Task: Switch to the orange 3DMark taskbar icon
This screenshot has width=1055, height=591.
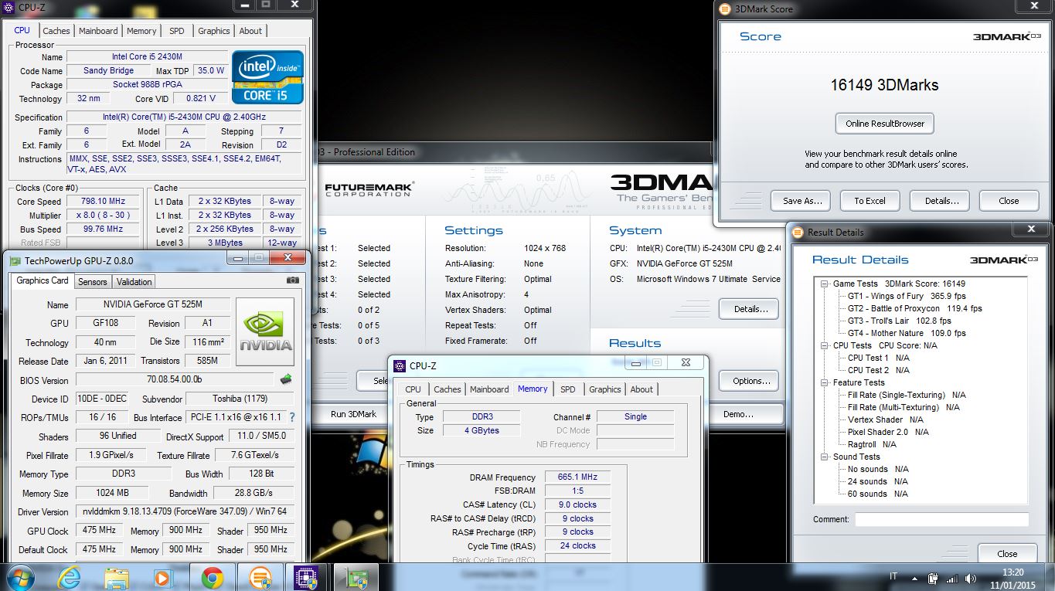Action: click(x=260, y=577)
